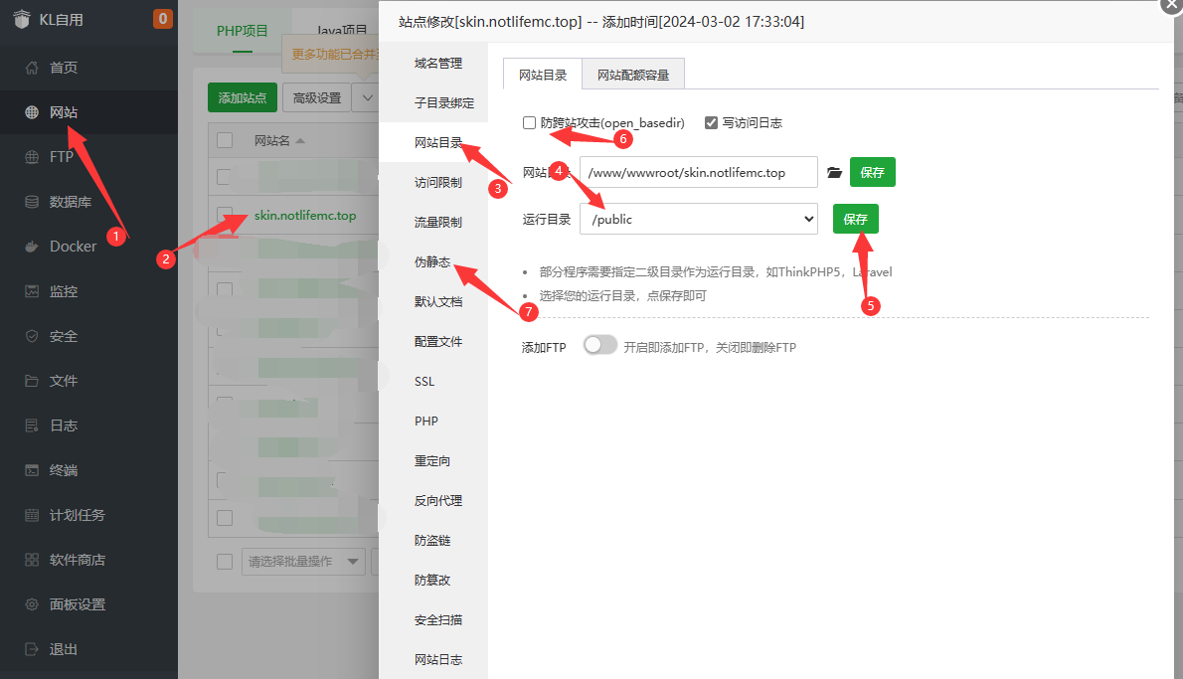
Task: Open Docker via its whale icon
Action: pyautogui.click(x=32, y=247)
